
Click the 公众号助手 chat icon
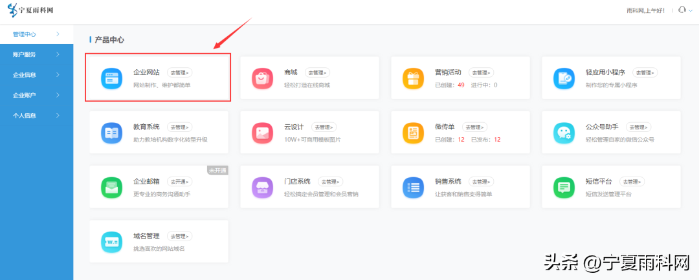562,133
